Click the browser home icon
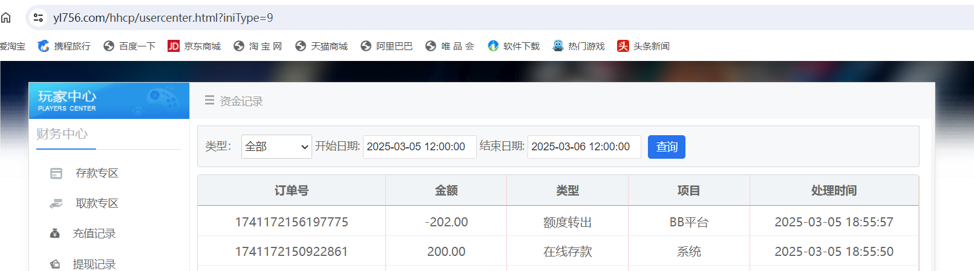 6,18
